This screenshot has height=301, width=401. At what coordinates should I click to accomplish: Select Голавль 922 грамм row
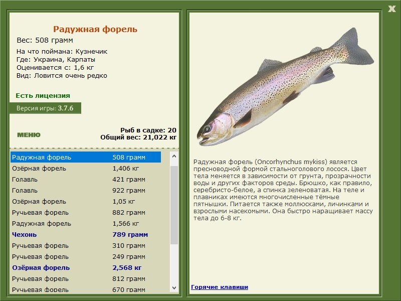(x=86, y=190)
